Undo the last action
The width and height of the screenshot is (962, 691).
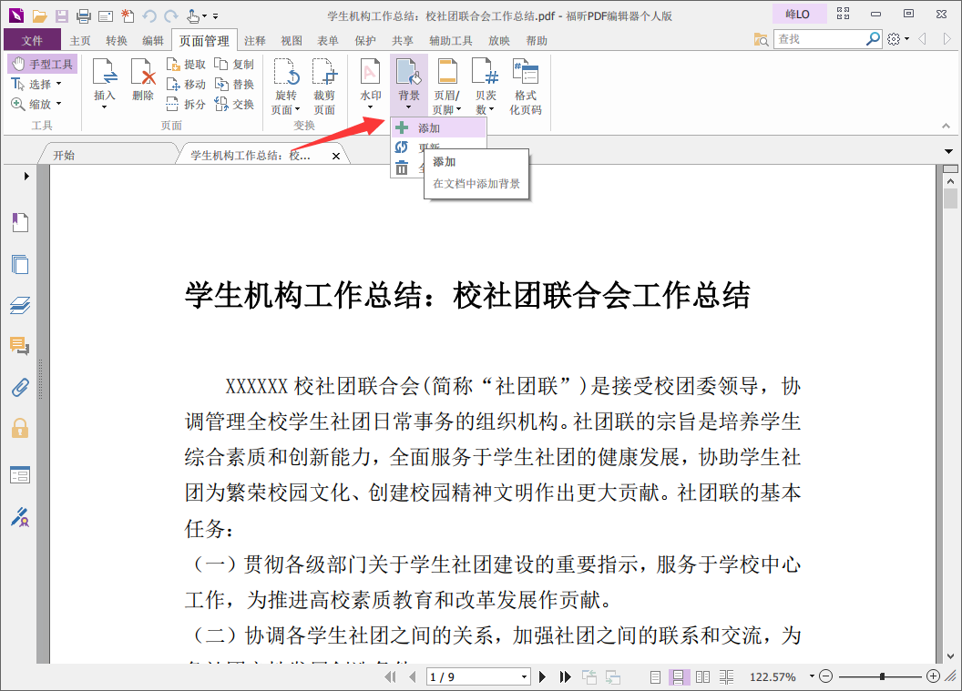click(x=149, y=16)
